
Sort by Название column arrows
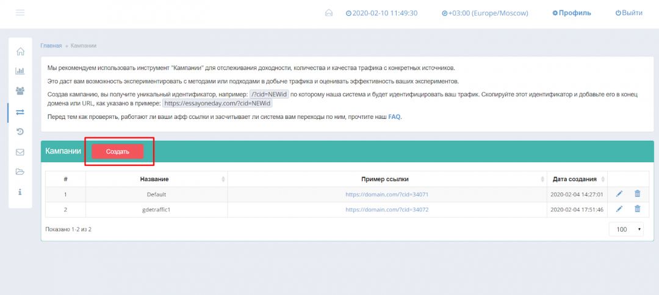[223, 179]
